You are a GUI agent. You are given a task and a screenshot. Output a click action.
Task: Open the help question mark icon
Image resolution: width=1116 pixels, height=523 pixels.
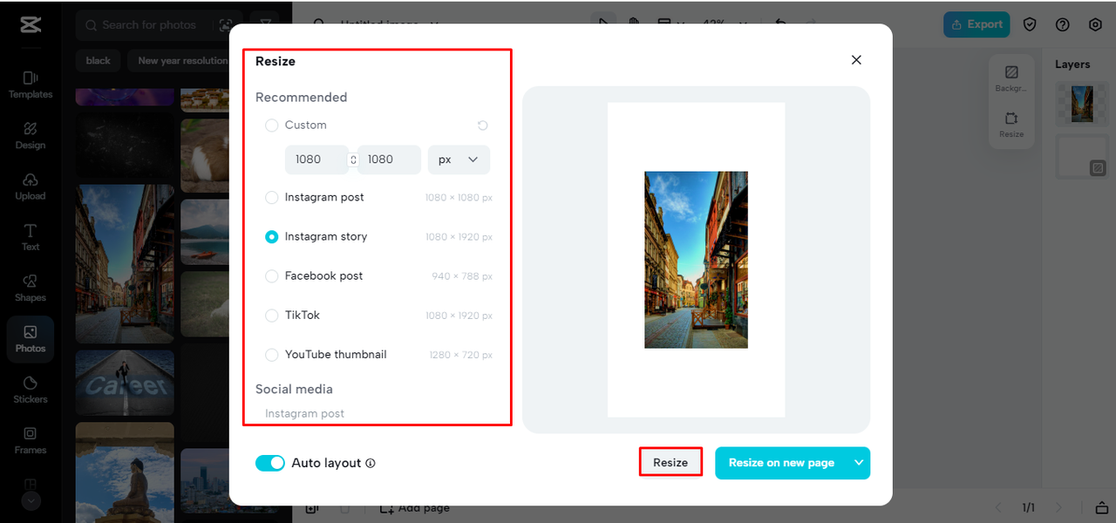point(1063,24)
